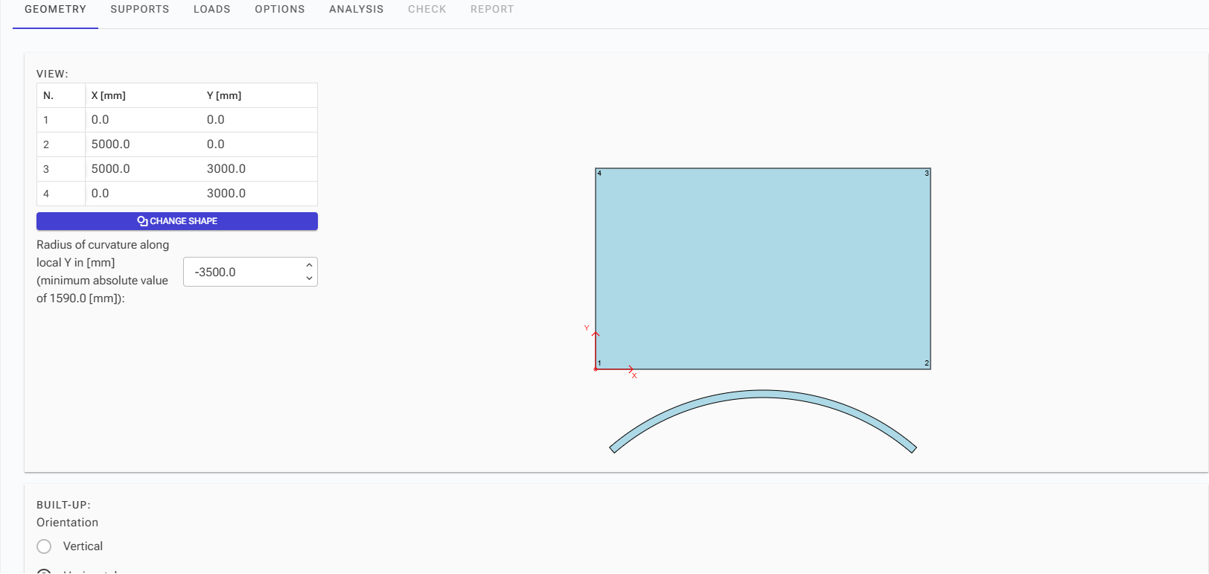Decrease radius of curvature with down arrow
Viewport: 1209px width, 574px height.
pos(309,278)
